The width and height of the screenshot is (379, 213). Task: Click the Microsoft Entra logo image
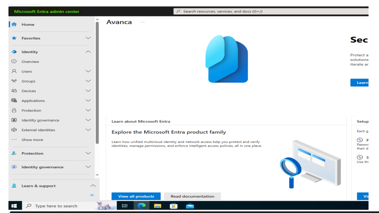click(227, 59)
